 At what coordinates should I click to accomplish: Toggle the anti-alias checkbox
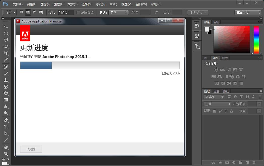(78, 12)
